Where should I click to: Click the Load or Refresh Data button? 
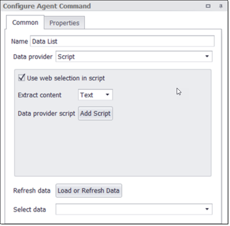[x=89, y=191]
